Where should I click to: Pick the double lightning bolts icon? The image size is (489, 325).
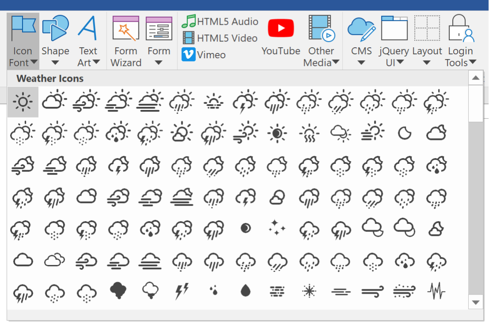[182, 291]
